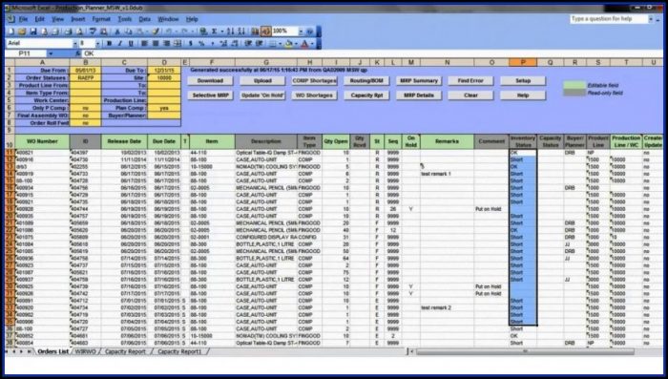This screenshot has width=668, height=379.
Task: Click the Font Color letter A
Action: (x=304, y=43)
